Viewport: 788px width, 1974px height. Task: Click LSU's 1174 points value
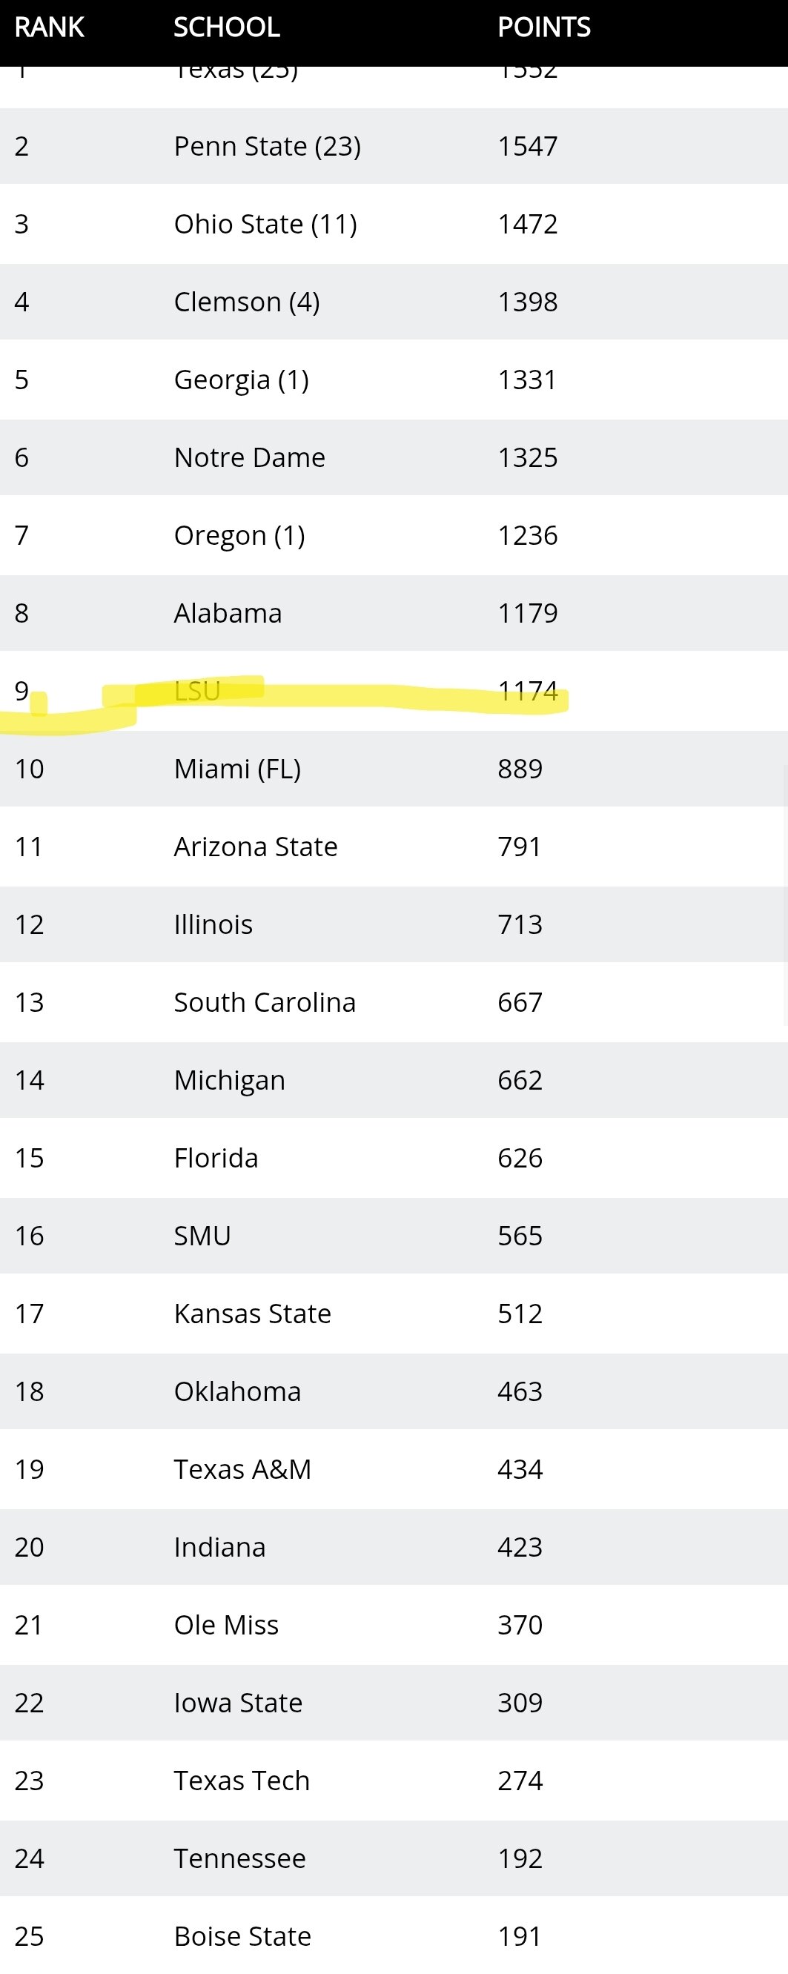[x=527, y=691]
